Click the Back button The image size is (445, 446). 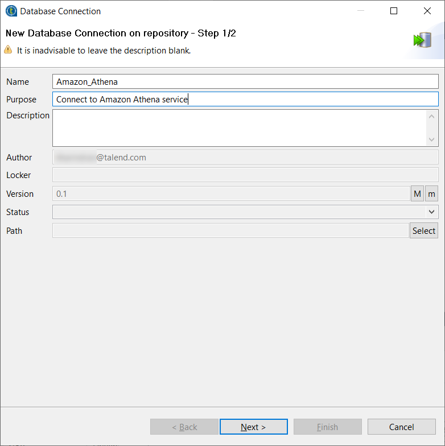pyautogui.click(x=184, y=427)
